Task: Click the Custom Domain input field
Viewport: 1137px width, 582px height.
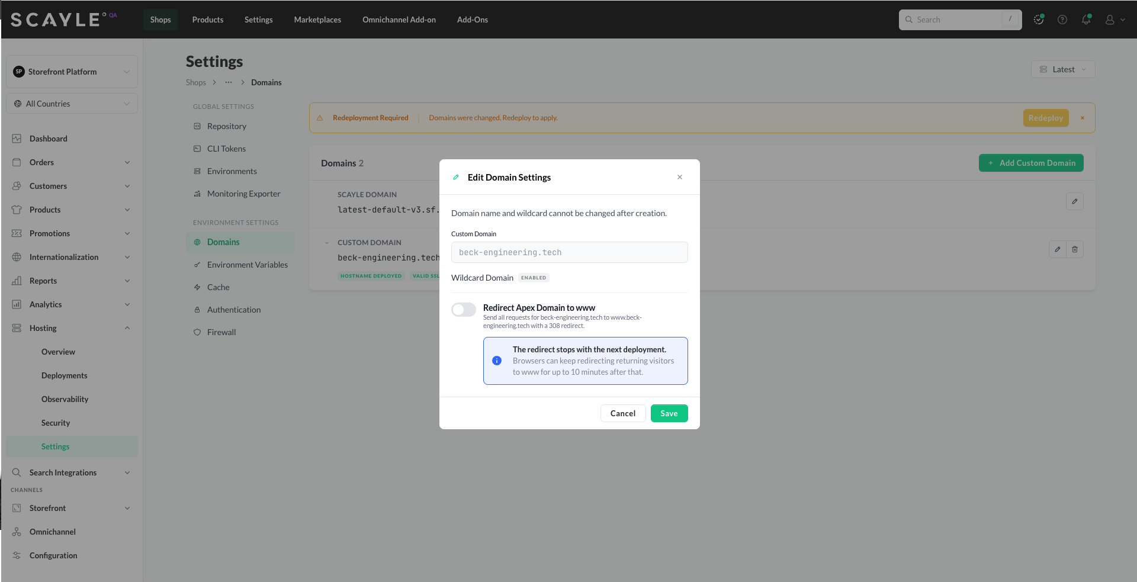Action: [570, 252]
